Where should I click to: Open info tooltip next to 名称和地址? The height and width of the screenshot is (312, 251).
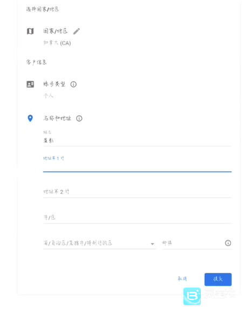tap(79, 119)
